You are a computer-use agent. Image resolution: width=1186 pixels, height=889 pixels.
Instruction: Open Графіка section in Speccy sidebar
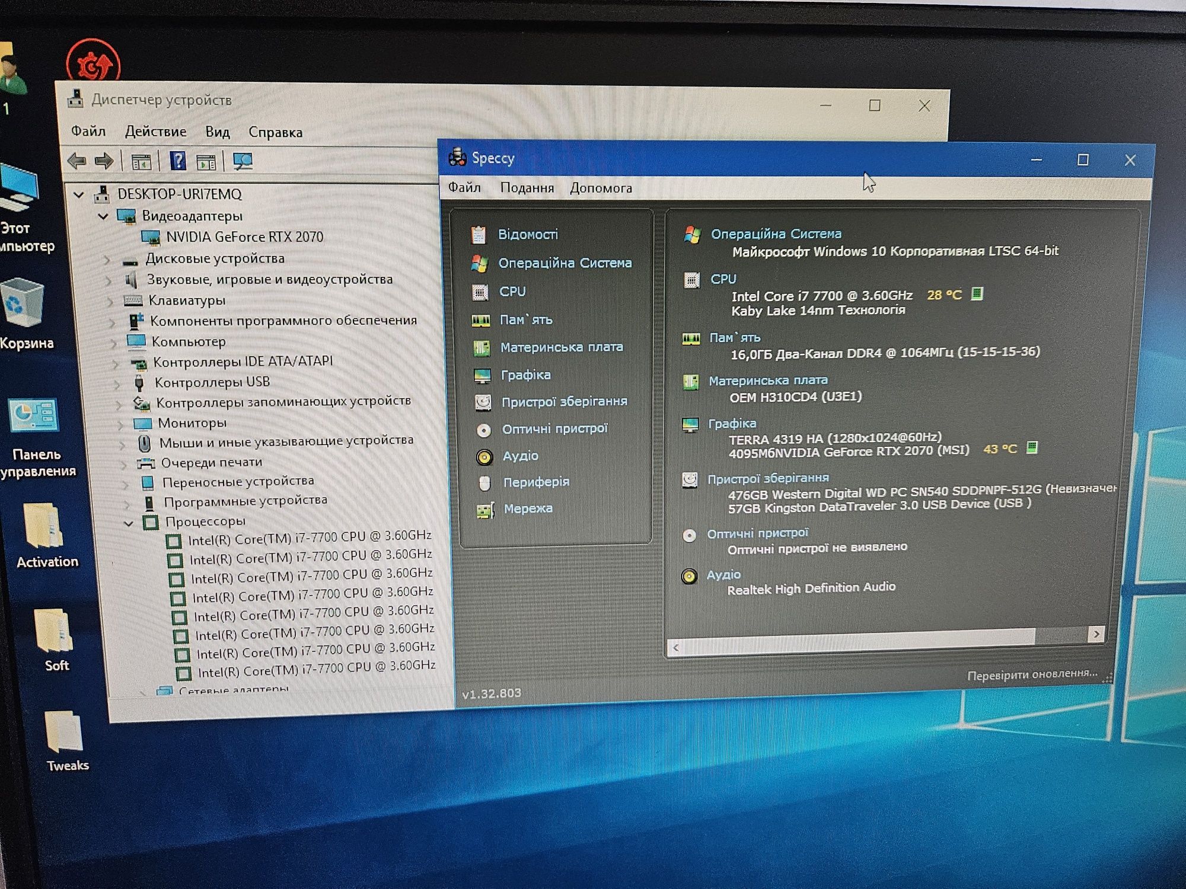526,375
